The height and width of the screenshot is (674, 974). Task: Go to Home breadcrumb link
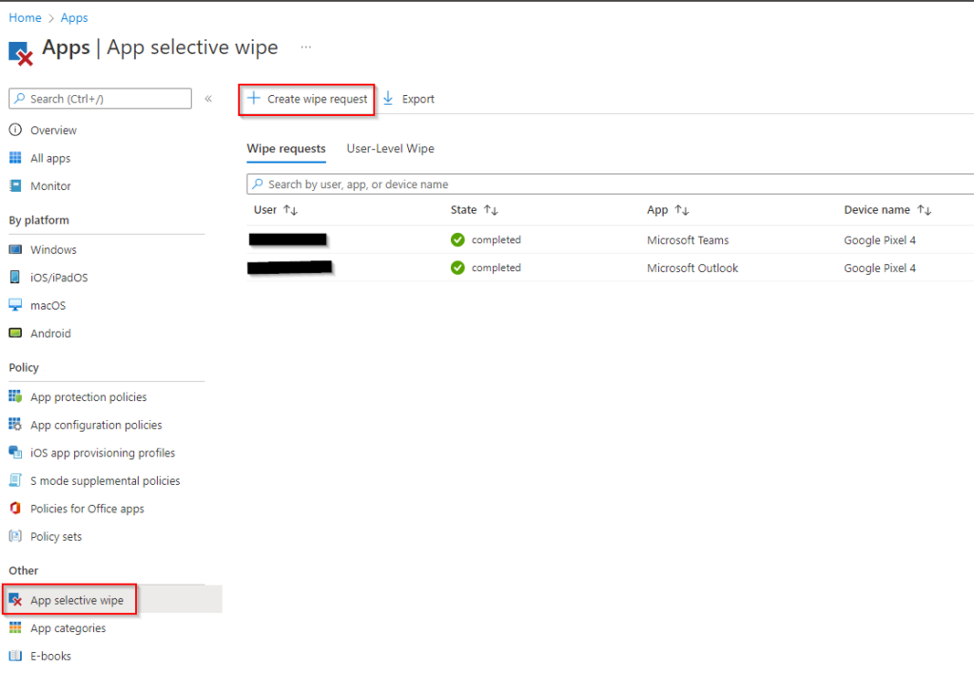point(25,18)
